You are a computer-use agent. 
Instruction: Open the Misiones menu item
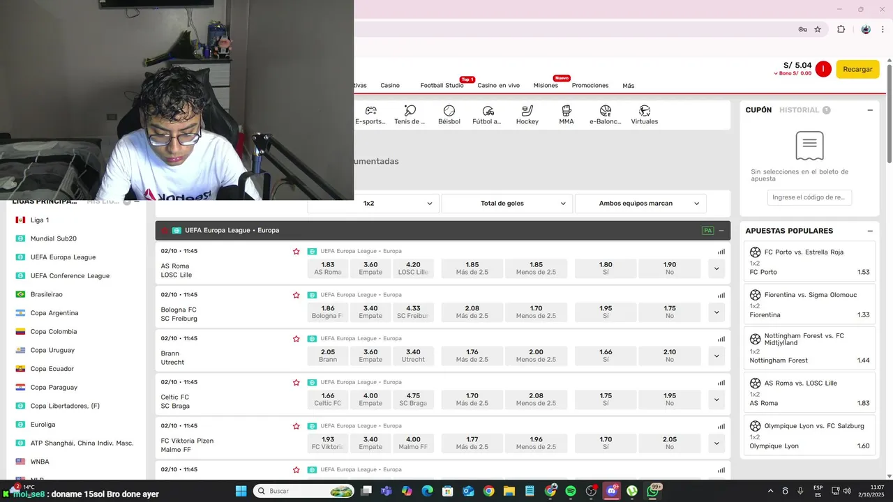[546, 86]
